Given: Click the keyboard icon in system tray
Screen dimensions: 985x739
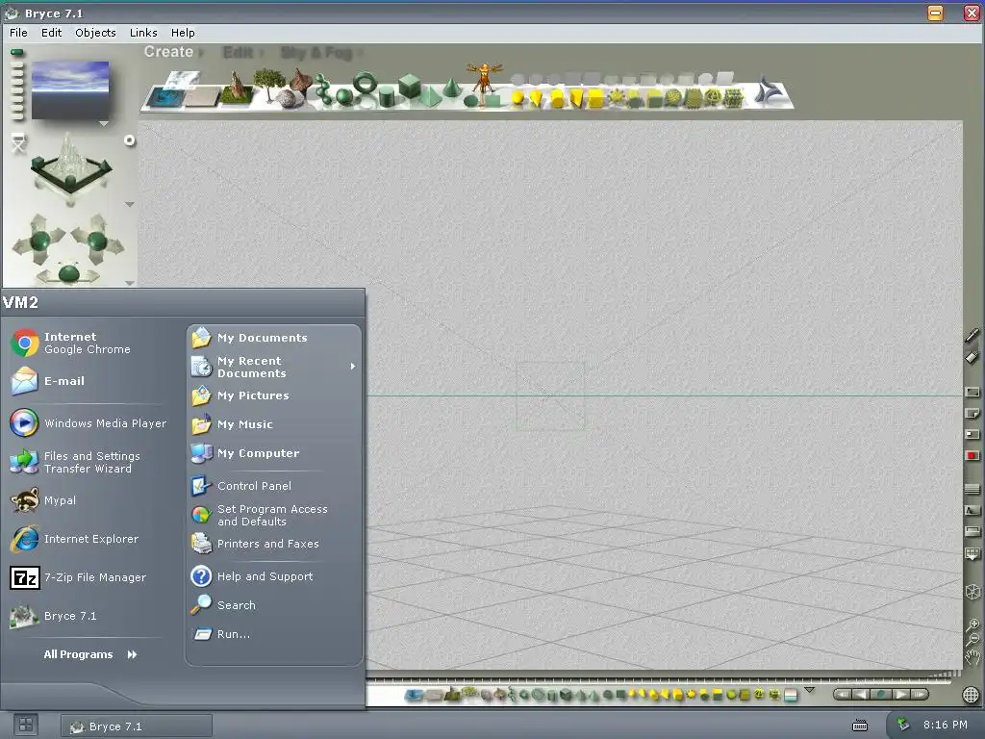Looking at the screenshot, I should tap(859, 726).
